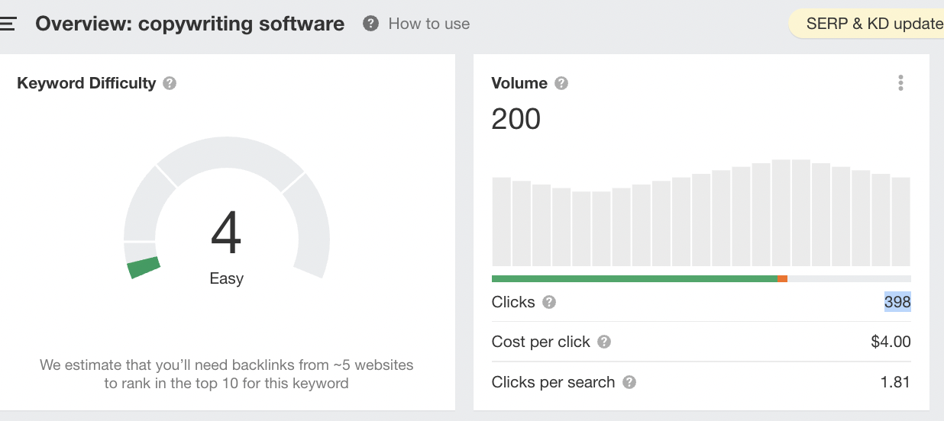Show the Keyword Difficulty help tooltip icon
944x421 pixels.
click(x=170, y=83)
